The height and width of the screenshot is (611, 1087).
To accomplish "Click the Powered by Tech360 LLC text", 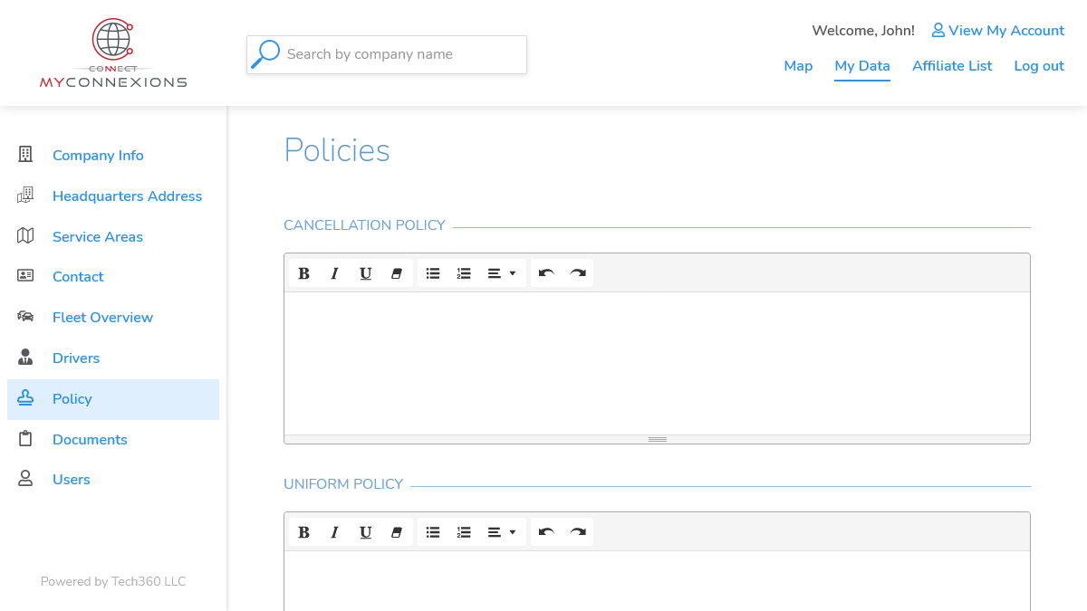I will click(x=113, y=582).
